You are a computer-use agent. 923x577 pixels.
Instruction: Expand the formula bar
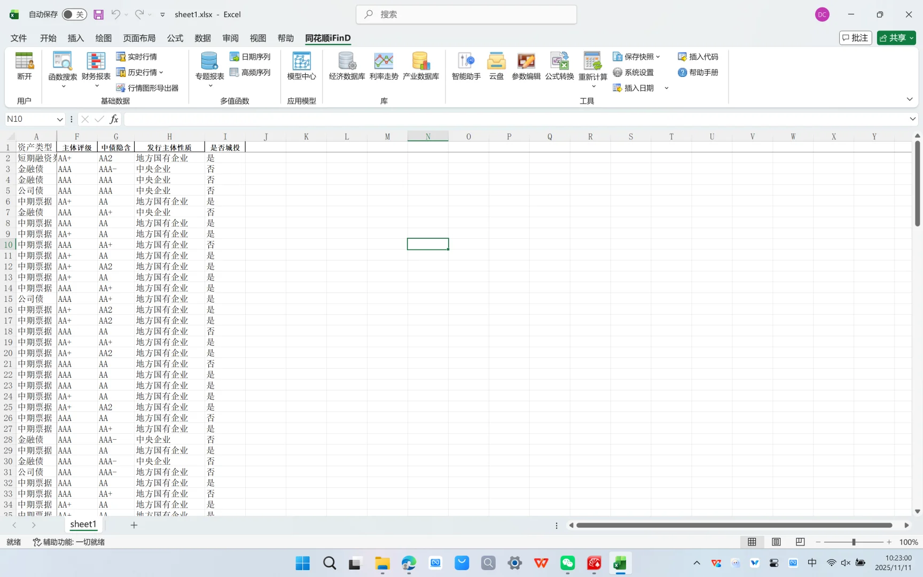pyautogui.click(x=912, y=119)
